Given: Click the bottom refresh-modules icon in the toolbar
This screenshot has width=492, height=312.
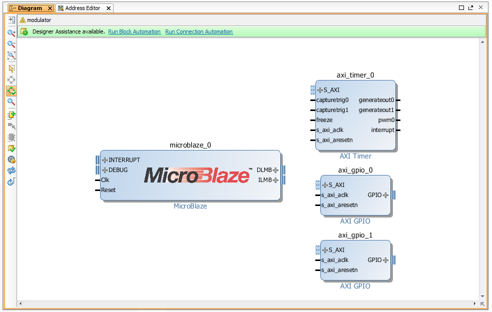Looking at the screenshot, I should [x=12, y=181].
